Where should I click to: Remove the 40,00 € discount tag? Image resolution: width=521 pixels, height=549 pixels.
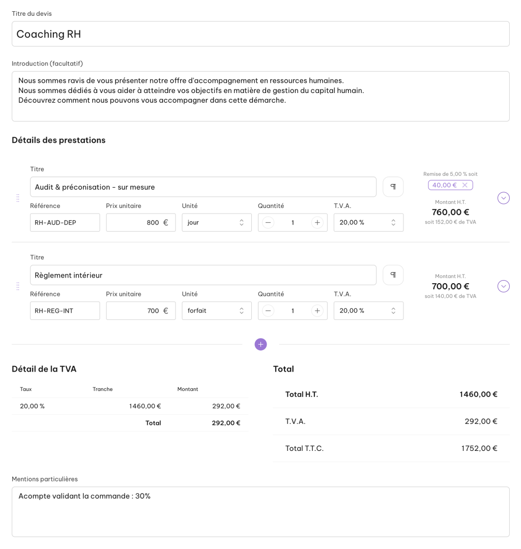tap(465, 185)
